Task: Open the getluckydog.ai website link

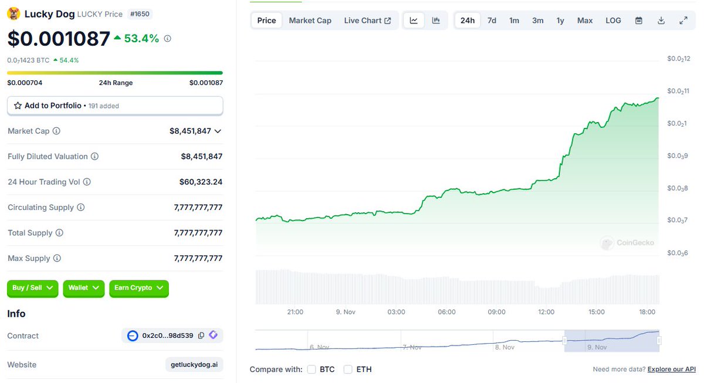Action: (194, 365)
